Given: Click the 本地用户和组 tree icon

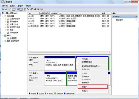Looking at the screenshot, I should (x=8, y=27).
